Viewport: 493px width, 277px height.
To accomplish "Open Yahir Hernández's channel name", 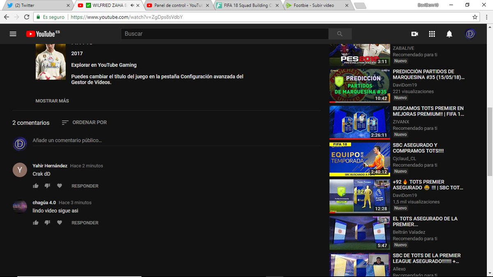I will (x=50, y=166).
